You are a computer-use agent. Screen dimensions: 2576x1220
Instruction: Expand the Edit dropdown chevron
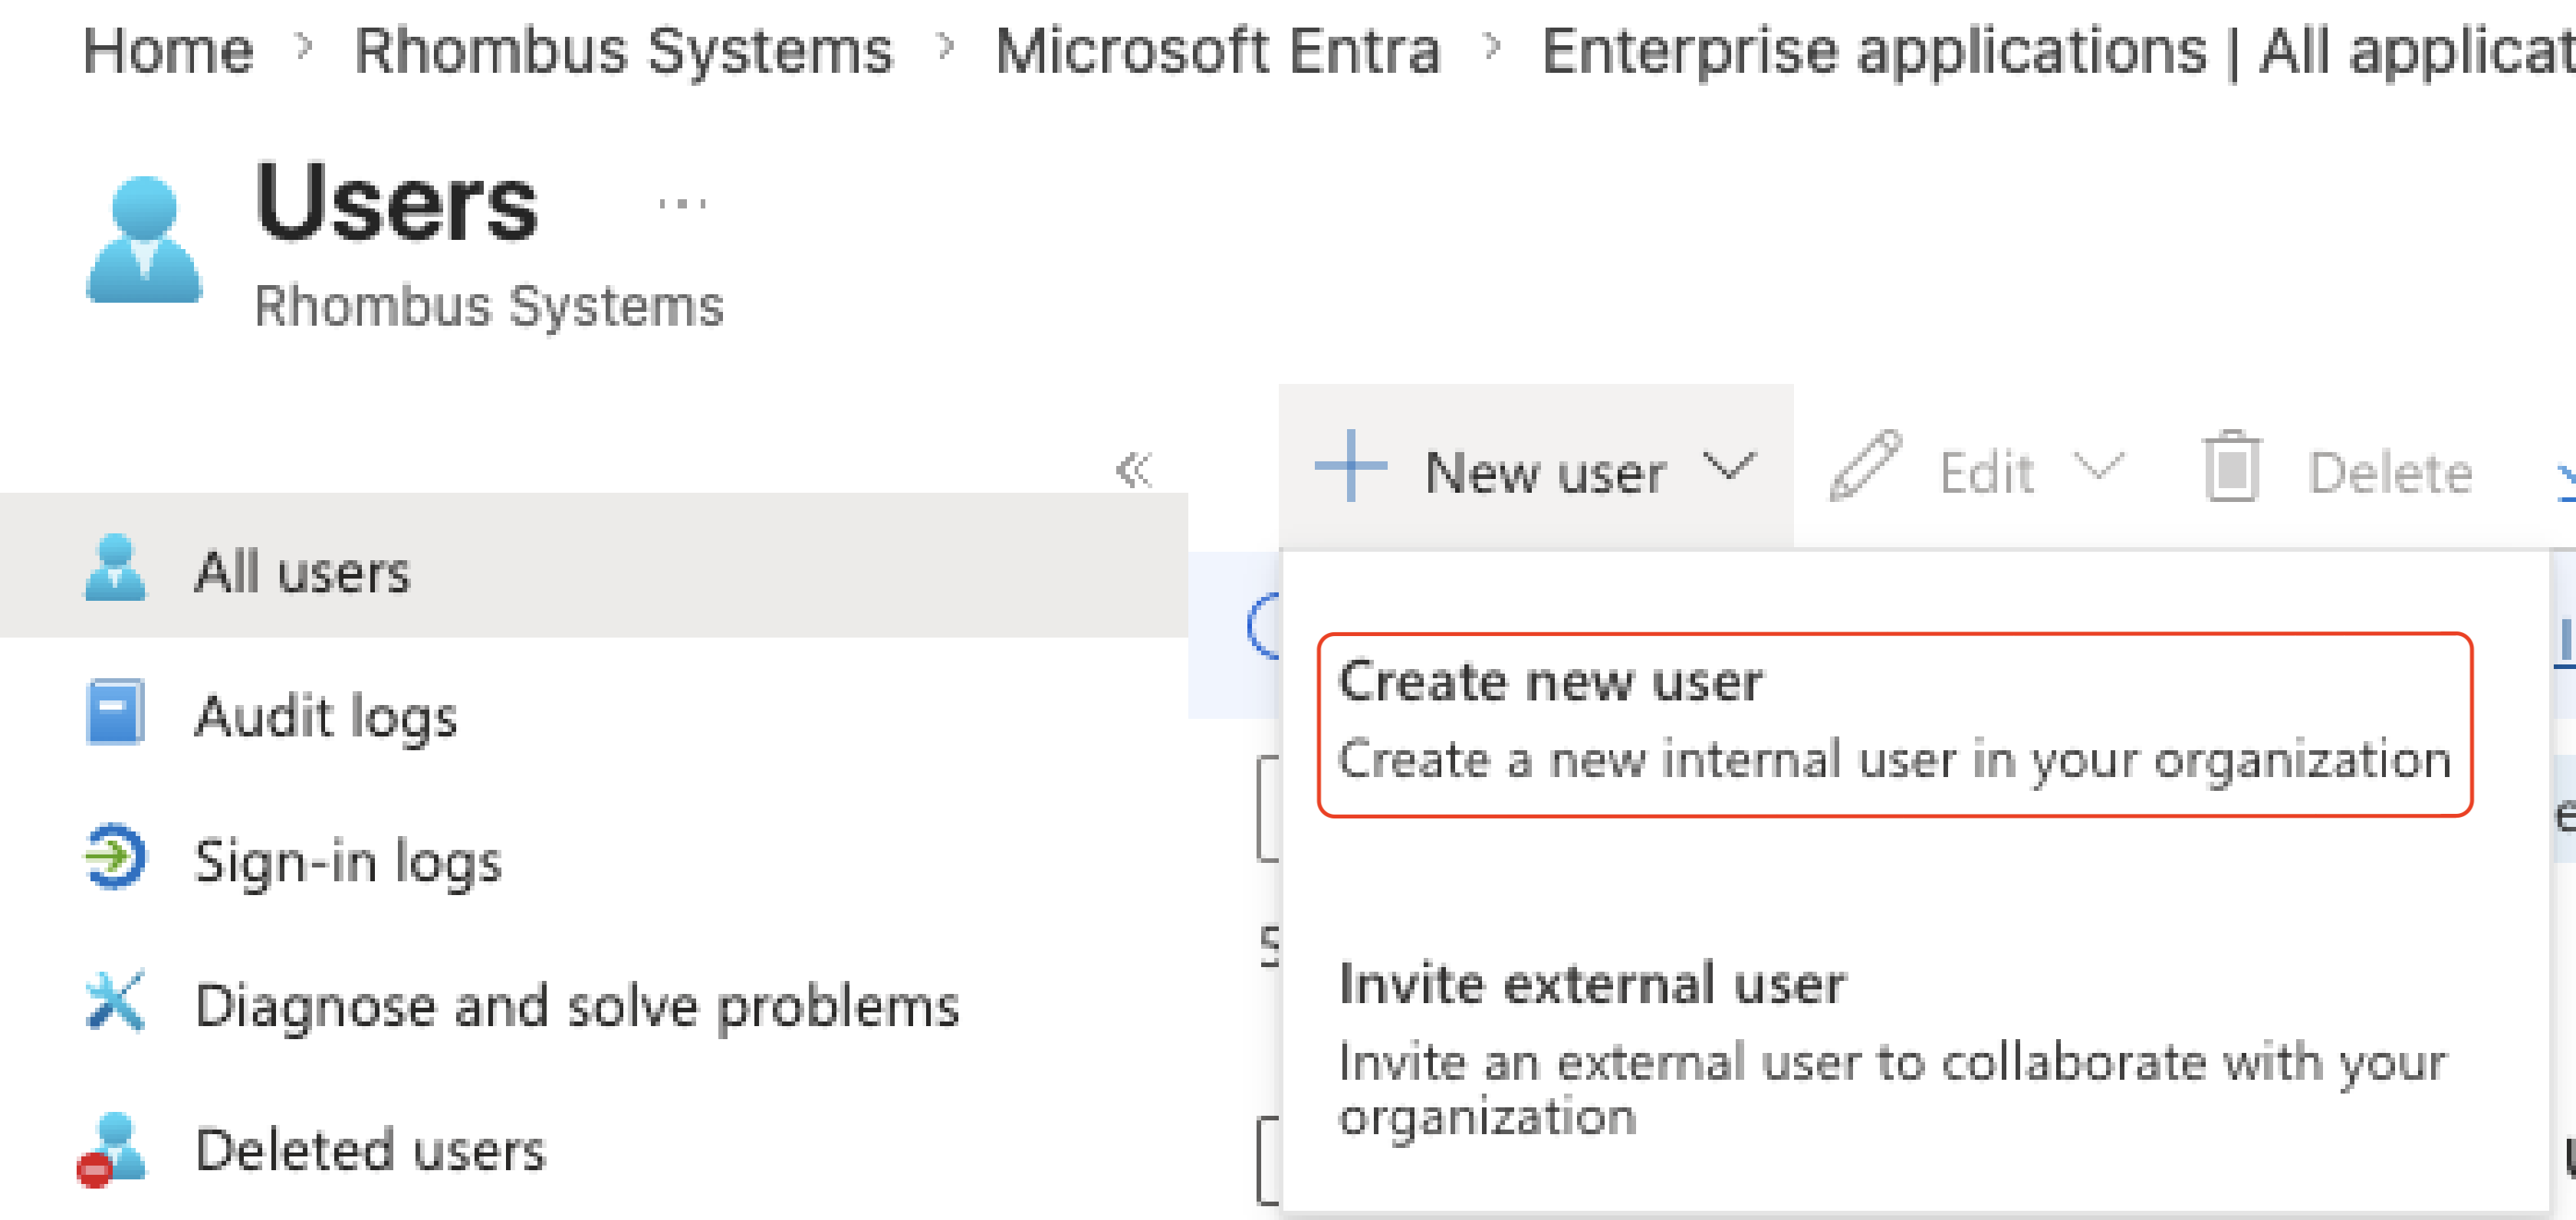pyautogui.click(x=2098, y=467)
